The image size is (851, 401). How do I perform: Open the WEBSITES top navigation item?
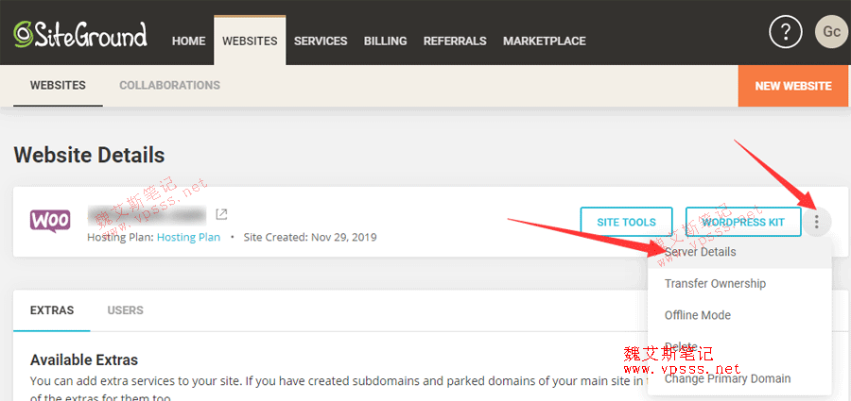250,42
